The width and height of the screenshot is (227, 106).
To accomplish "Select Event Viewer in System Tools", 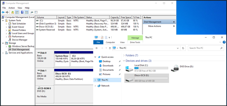I will (x=18, y=27).
